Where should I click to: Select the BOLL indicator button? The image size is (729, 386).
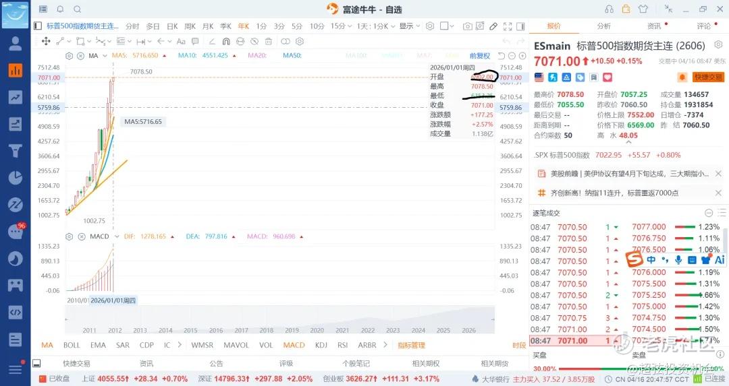(x=72, y=345)
